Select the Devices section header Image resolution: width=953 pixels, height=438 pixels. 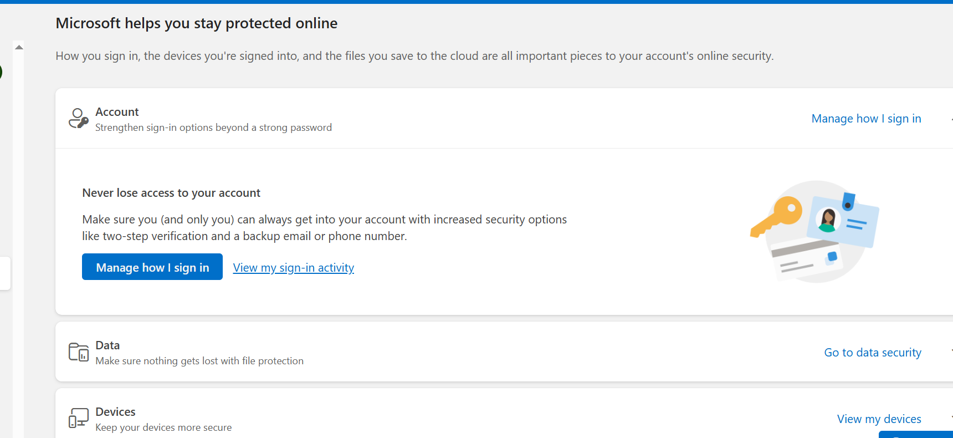click(x=115, y=411)
